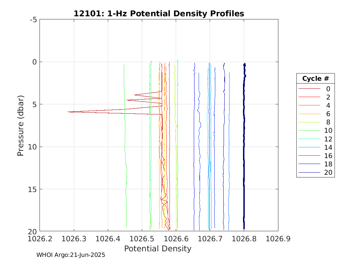The width and height of the screenshot is (364, 260).
Task: Click the "WHOI Argo:21-Jun-2025" footer text
Action: 71,255
